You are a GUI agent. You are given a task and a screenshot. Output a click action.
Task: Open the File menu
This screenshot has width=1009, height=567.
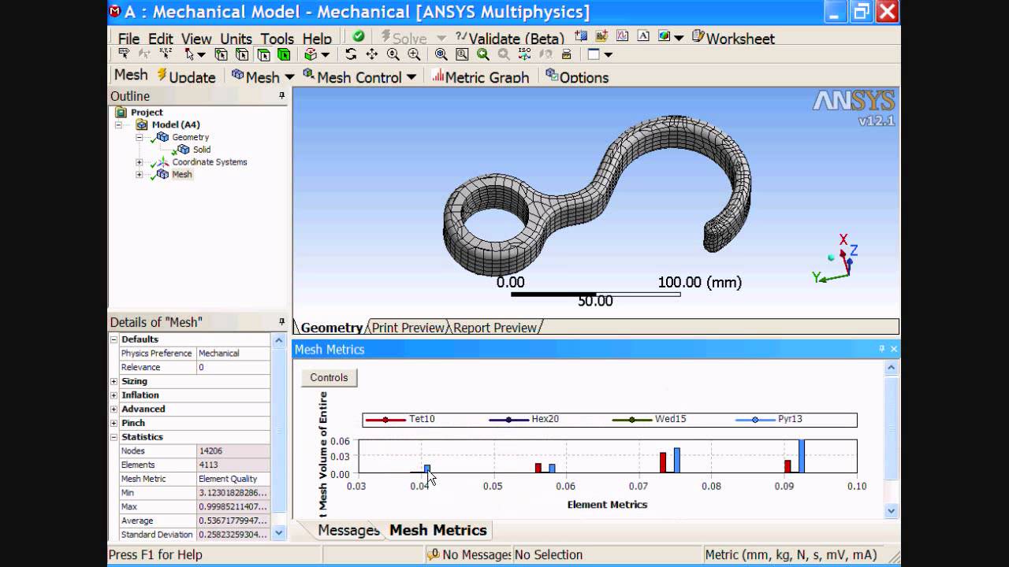(x=128, y=38)
